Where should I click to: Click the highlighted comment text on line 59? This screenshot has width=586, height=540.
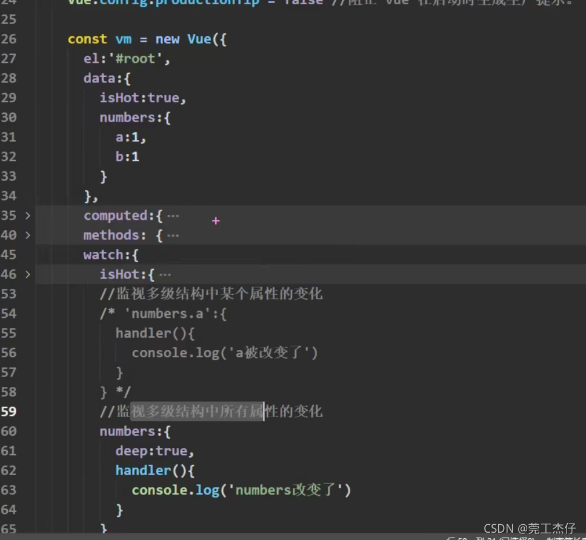click(198, 412)
